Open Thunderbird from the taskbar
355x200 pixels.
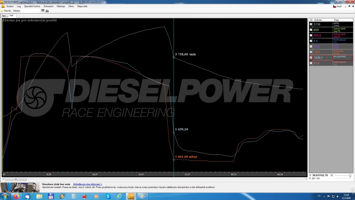[28, 196]
